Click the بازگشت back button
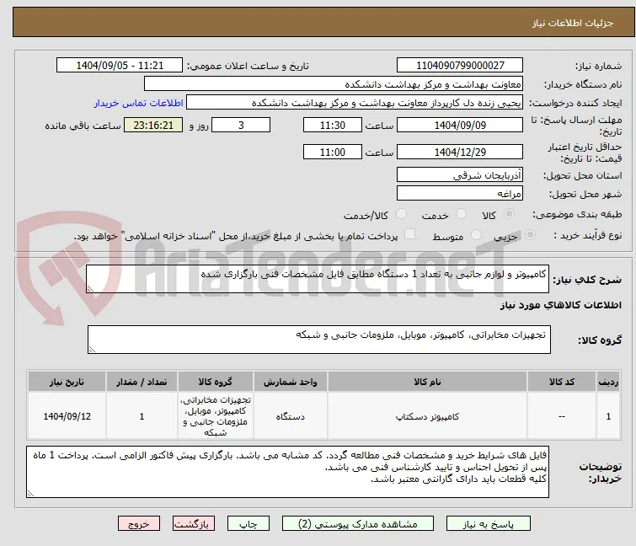The height and width of the screenshot is (546, 636). tap(194, 524)
